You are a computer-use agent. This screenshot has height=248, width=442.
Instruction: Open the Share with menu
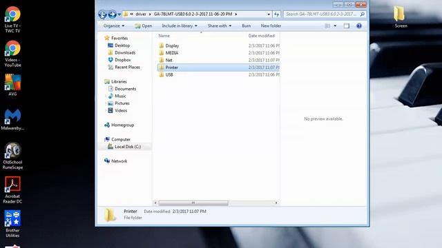click(220, 26)
